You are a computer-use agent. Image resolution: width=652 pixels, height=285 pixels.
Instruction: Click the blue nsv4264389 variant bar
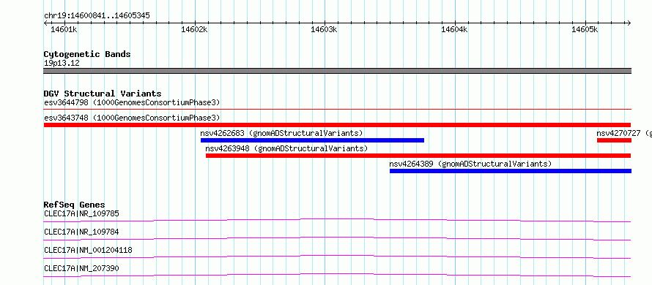[x=511, y=171]
